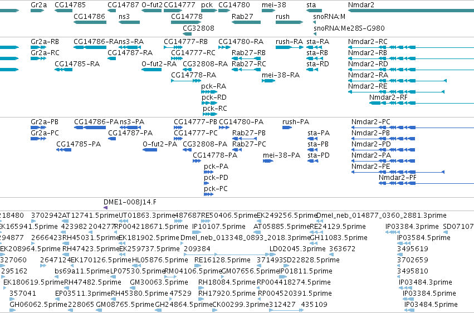The width and height of the screenshot is (474, 313).
Task: Click the rush gene label
Action: (282, 16)
